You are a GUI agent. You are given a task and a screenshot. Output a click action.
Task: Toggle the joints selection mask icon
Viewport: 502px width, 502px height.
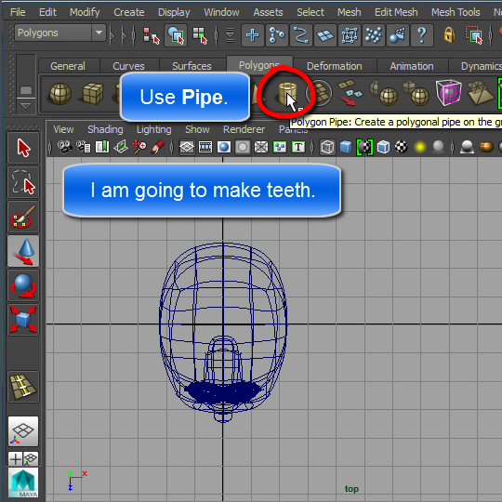pyautogui.click(x=277, y=35)
